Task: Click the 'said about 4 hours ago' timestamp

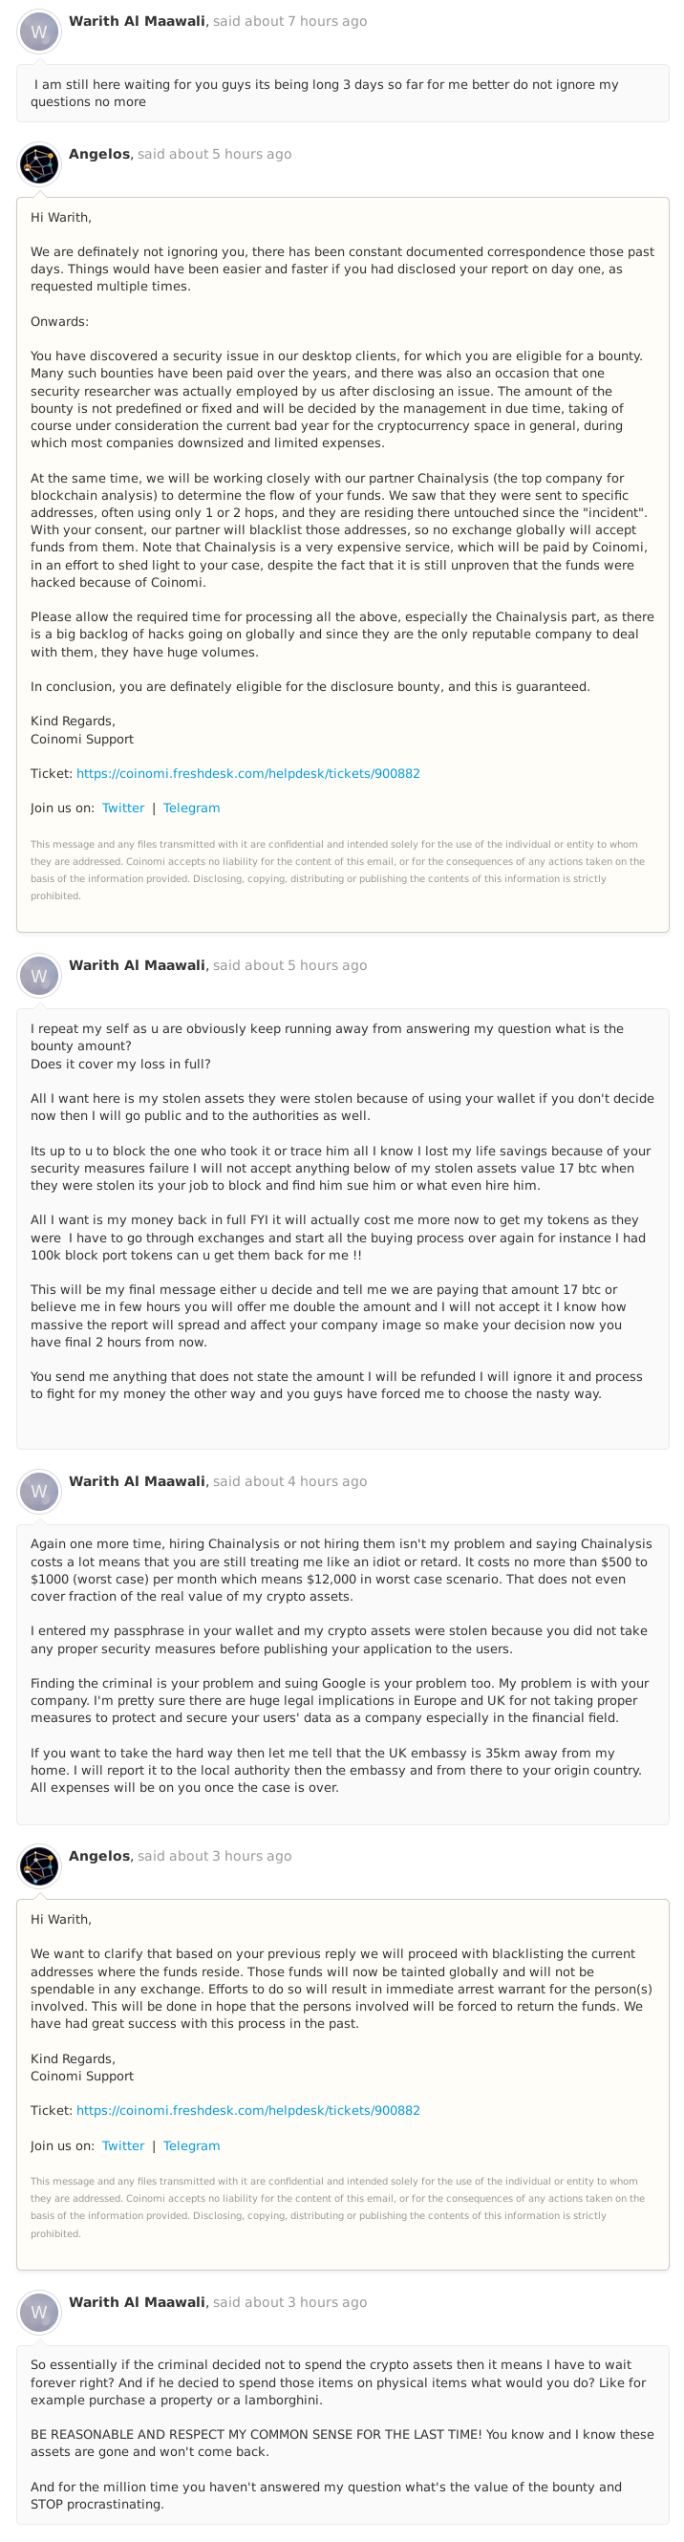Action: pos(290,1481)
